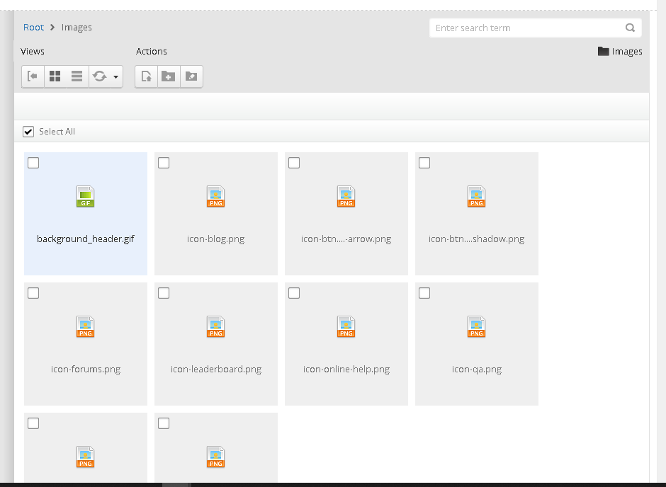Tick the checkbox for icon-btn....shadow.png
This screenshot has width=666, height=487.
coord(424,163)
